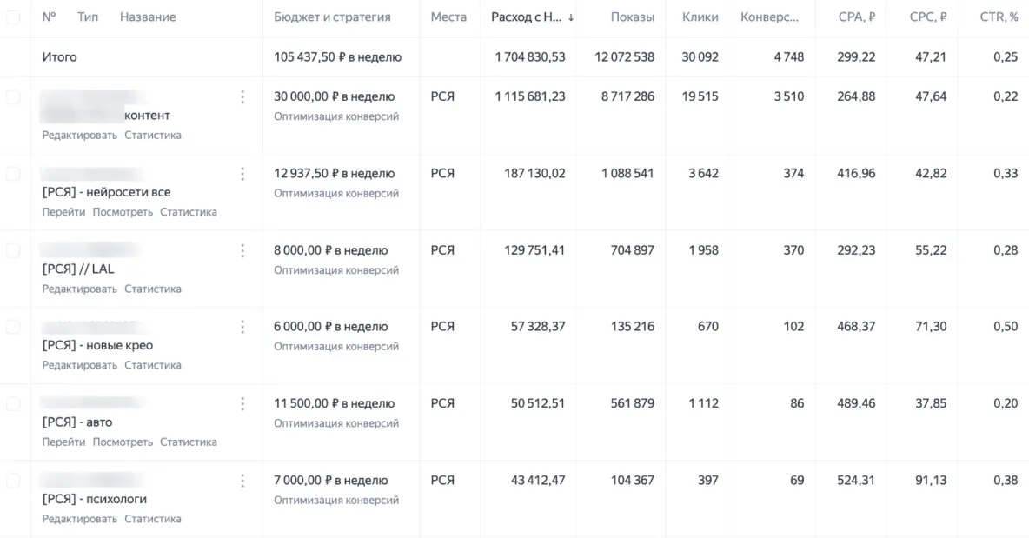Open three-dot menu for the LAL campaign
This screenshot has height=538, width=1029.
242,250
